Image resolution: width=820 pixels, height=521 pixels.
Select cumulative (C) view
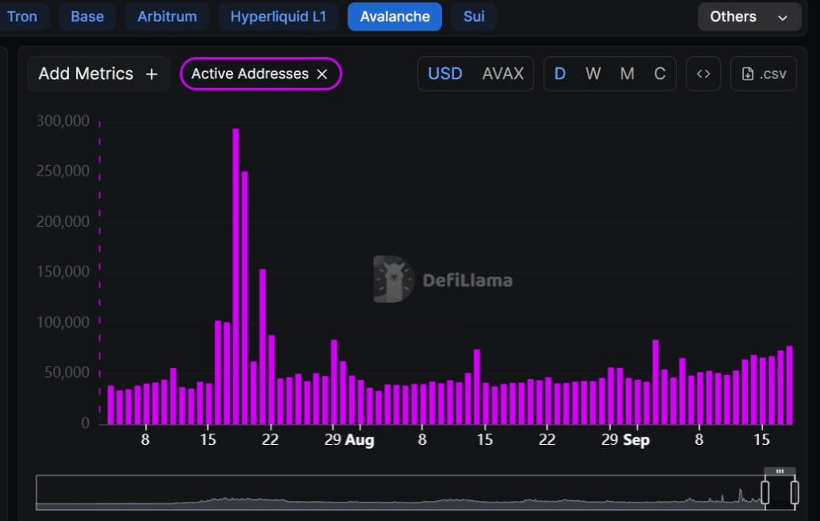tap(660, 74)
